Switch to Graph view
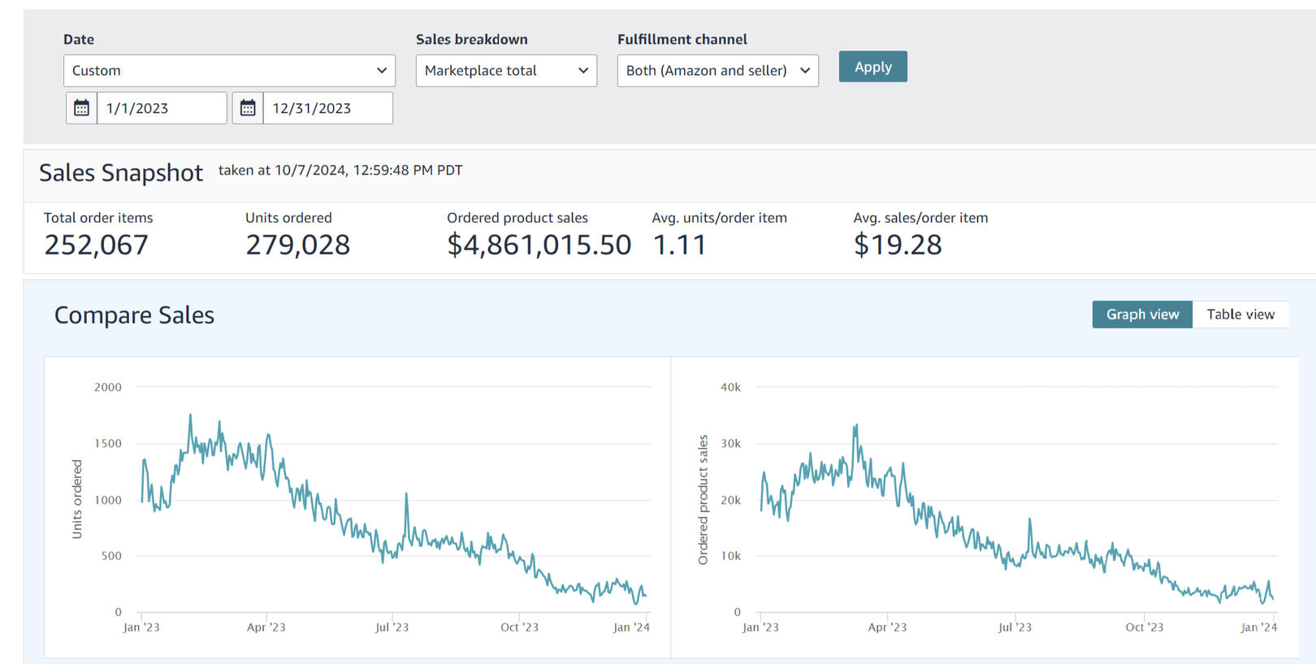Viewport: 1316px width, 664px height. 1141,315
